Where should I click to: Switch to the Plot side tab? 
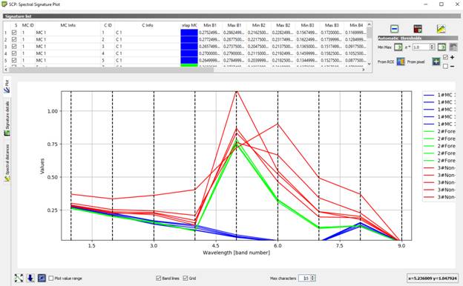coord(7,86)
